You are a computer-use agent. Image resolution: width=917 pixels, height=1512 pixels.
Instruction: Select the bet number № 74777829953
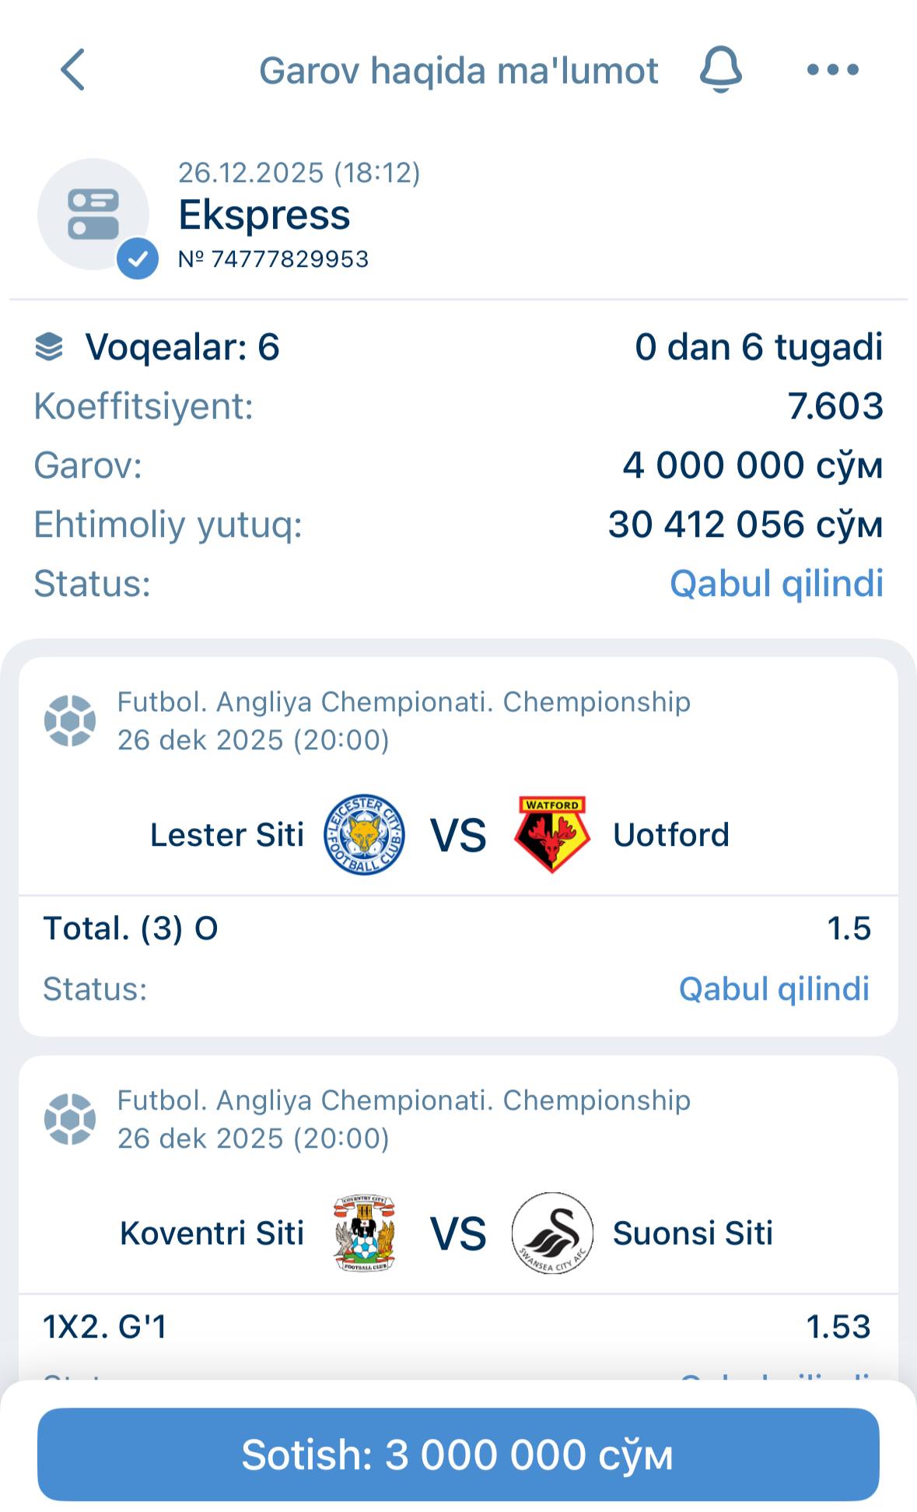pyautogui.click(x=274, y=259)
